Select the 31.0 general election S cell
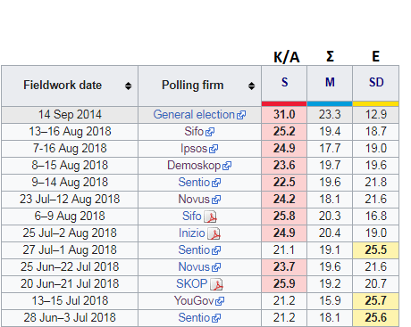This screenshot has width=411, height=327. (284, 115)
